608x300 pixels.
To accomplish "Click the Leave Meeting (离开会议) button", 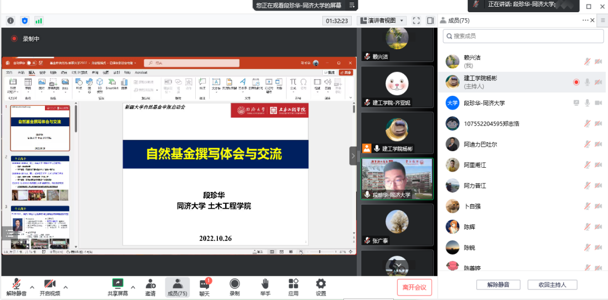I will point(414,287).
